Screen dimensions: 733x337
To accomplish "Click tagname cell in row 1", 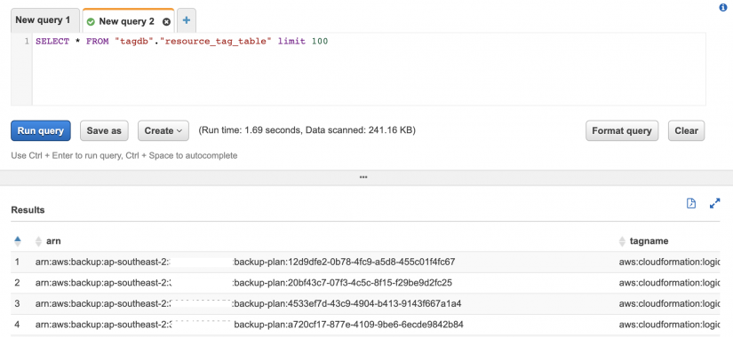I will coord(669,262).
